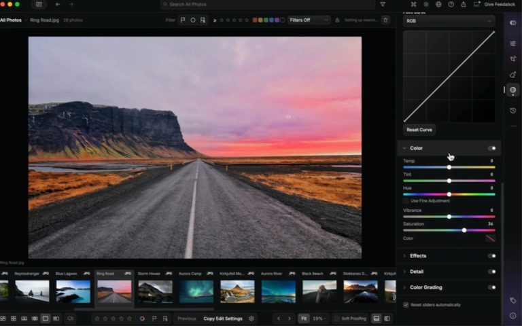Screen dimensions: 522x326
Task: Switch to single photo view mode
Action: click(x=46, y=319)
